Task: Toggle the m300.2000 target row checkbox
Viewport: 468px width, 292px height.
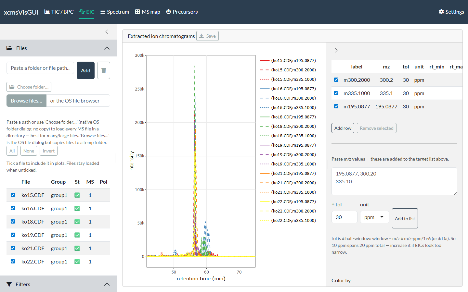Action: click(336, 79)
